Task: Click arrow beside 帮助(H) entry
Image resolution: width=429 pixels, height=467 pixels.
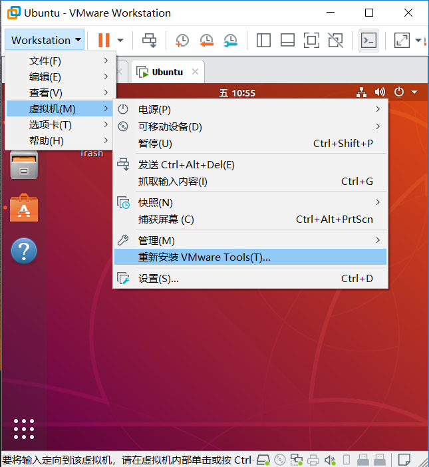Action: coord(106,140)
